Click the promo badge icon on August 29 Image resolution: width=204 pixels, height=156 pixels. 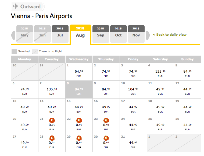tap(79, 138)
